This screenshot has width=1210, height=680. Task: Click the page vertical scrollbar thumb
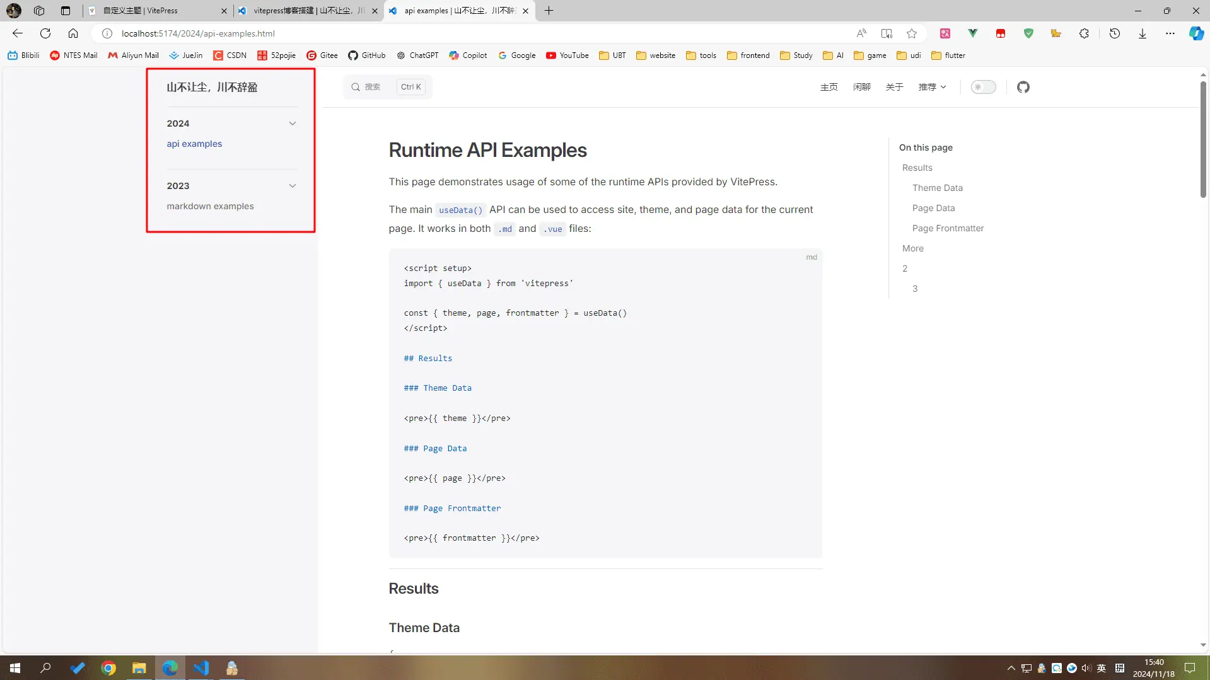[x=1202, y=139]
